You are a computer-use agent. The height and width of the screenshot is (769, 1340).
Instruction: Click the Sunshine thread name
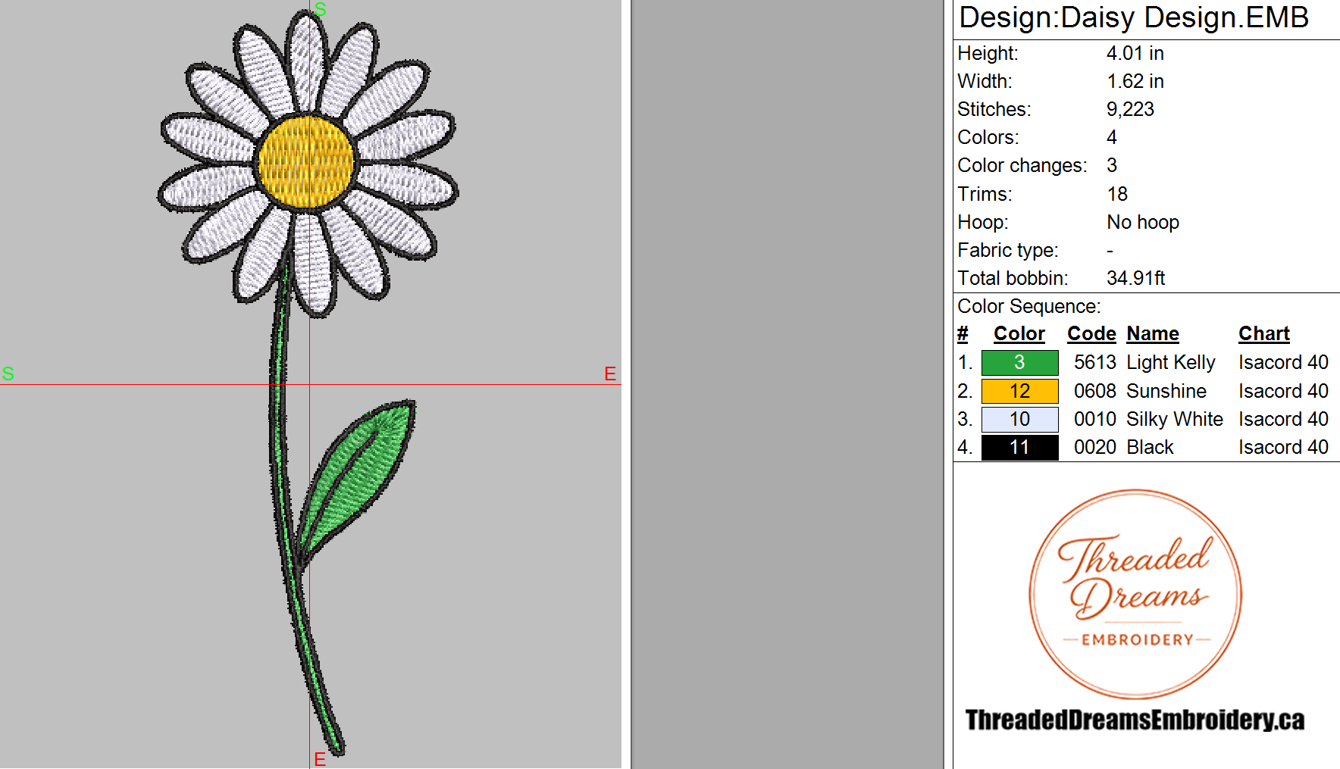tap(1166, 391)
